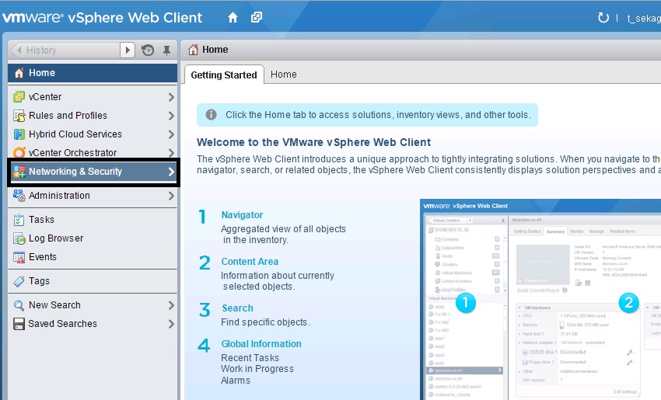Open recent history clock icon

point(148,50)
